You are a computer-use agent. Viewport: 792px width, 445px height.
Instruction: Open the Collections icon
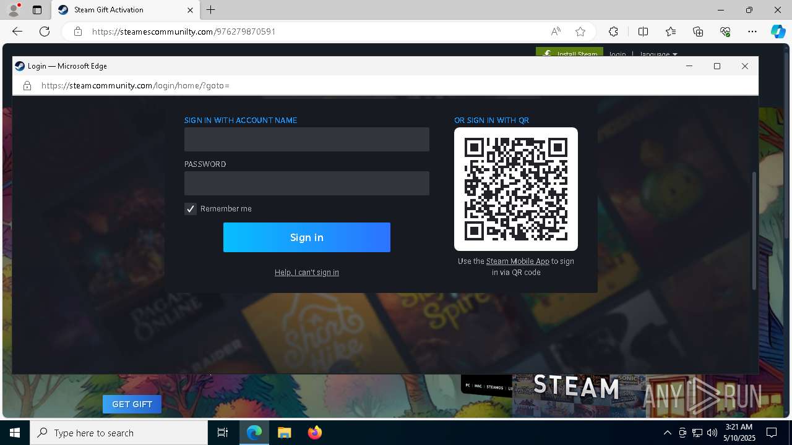pos(698,32)
